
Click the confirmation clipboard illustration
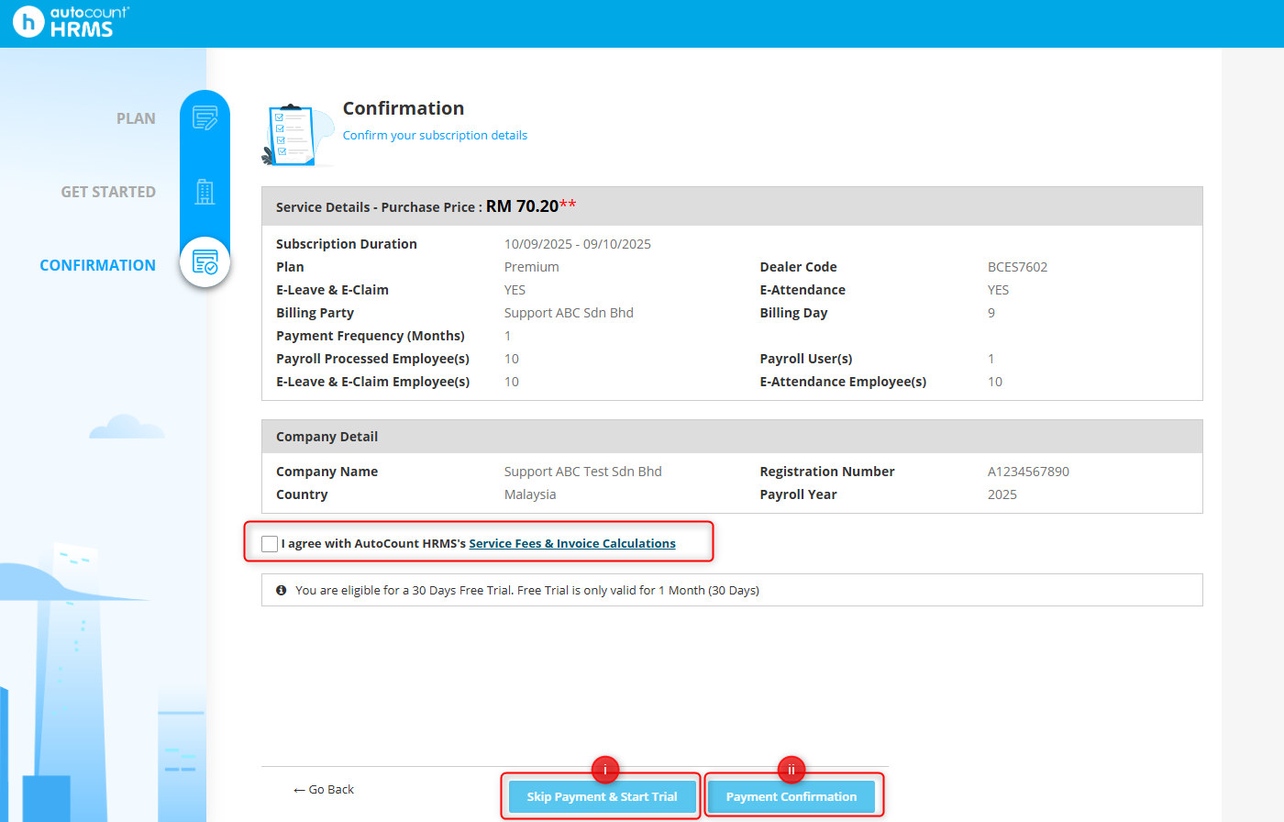pos(299,134)
